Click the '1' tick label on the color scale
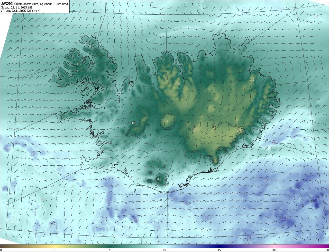 point(55,250)
